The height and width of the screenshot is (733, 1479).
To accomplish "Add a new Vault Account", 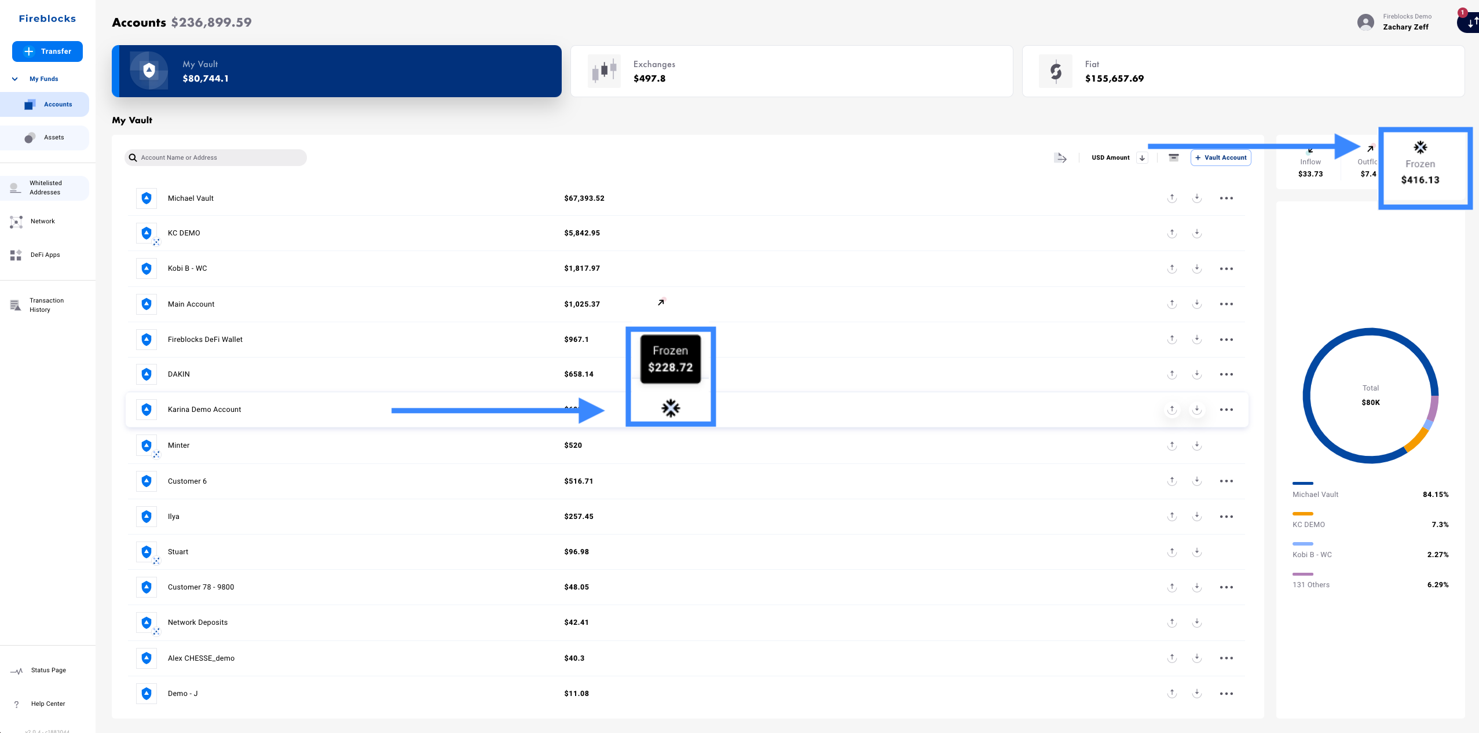I will click(x=1221, y=158).
